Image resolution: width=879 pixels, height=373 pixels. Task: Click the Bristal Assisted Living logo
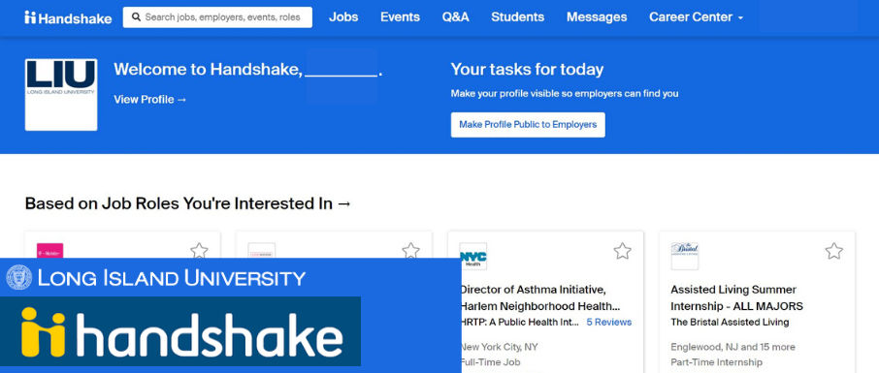pos(685,256)
